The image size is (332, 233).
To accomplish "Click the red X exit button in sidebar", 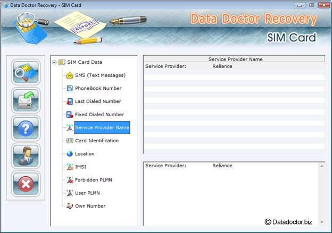I will click(x=26, y=184).
